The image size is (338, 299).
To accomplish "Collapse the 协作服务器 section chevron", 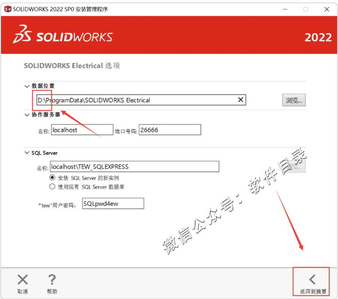I will [27, 115].
